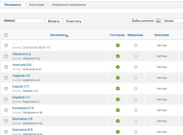Open the Бадаев О.П. article link

pos(21,86)
